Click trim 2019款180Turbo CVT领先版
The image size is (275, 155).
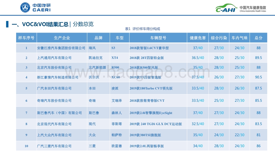[x=151, y=88]
